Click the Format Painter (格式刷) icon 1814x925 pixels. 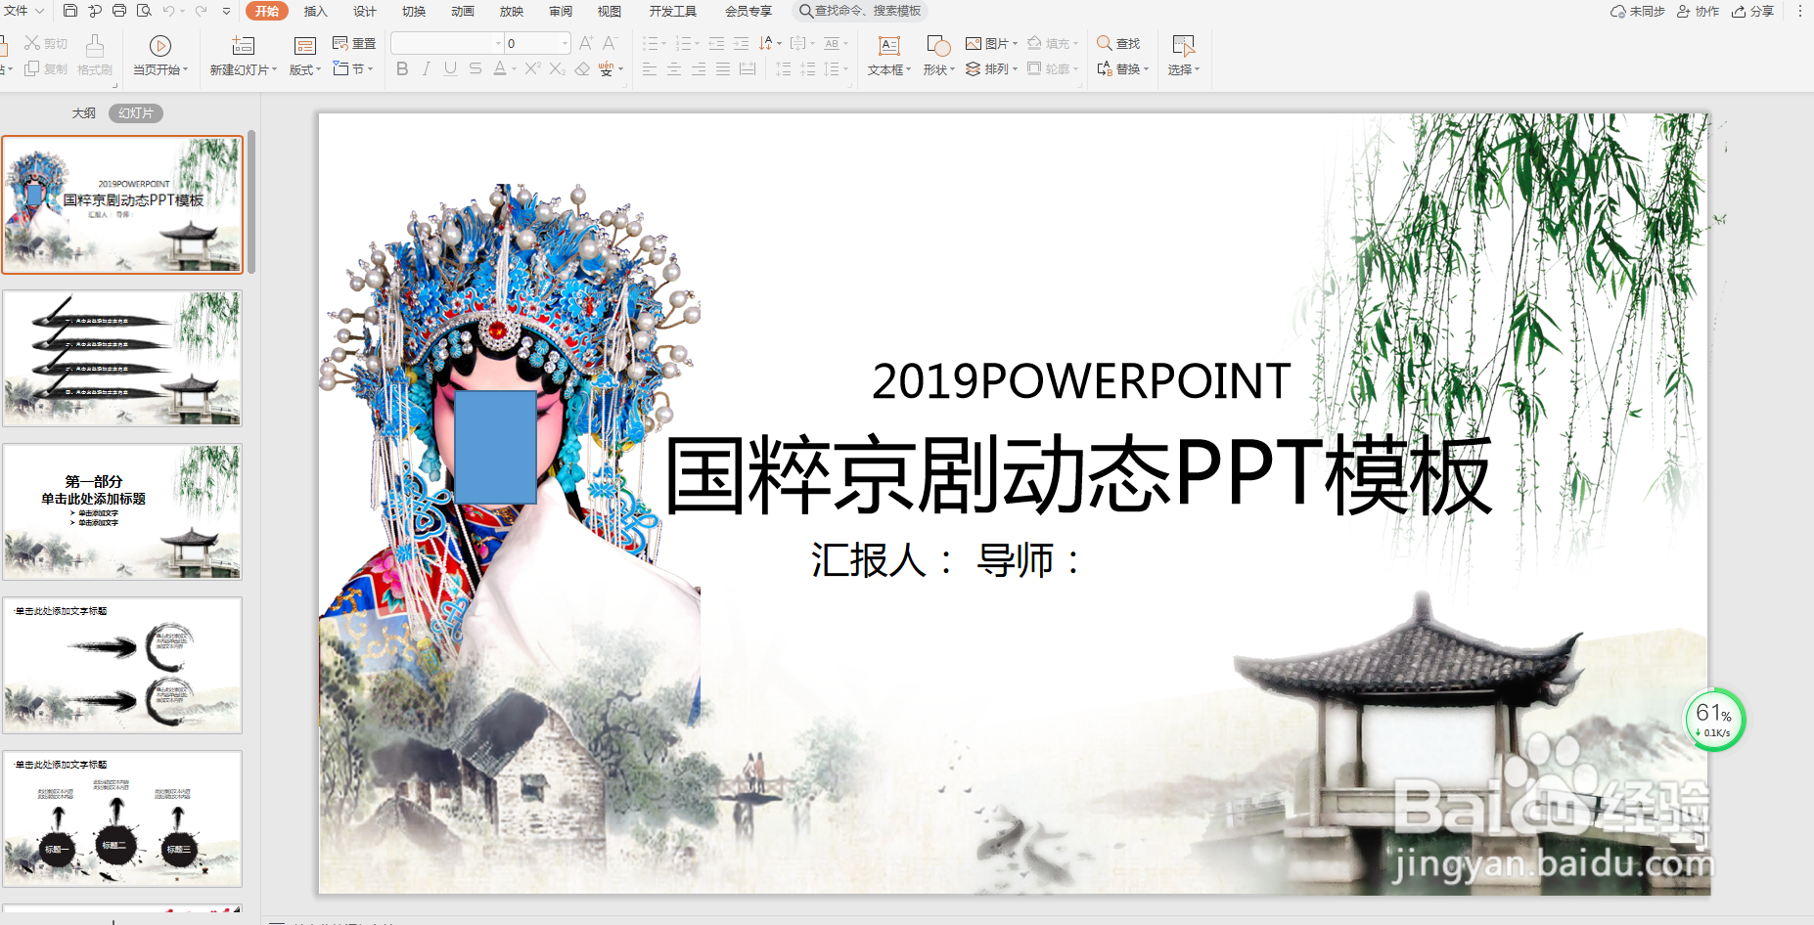pos(95,45)
